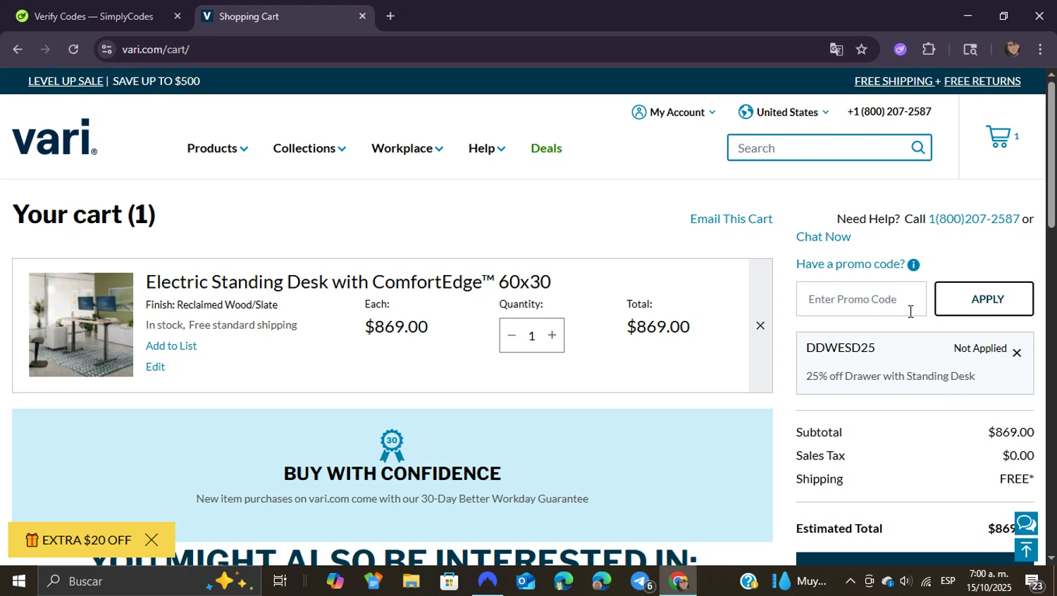The height and width of the screenshot is (596, 1057).
Task: Open Windows Start menu
Action: (19, 581)
